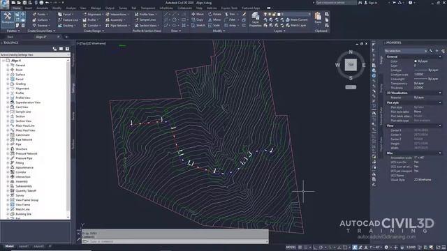Select the Mirror tool
The image size is (447, 251).
pos(214,20)
